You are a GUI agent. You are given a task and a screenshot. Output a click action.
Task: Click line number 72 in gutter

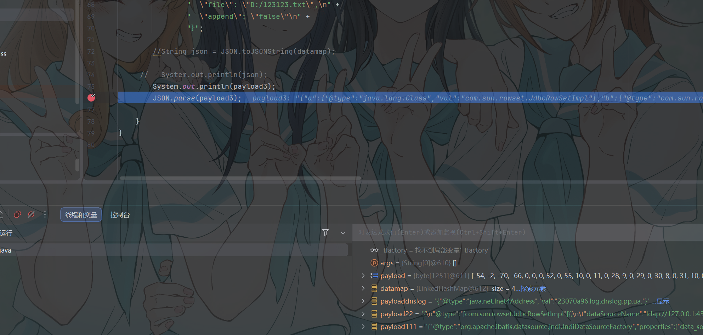click(x=91, y=52)
